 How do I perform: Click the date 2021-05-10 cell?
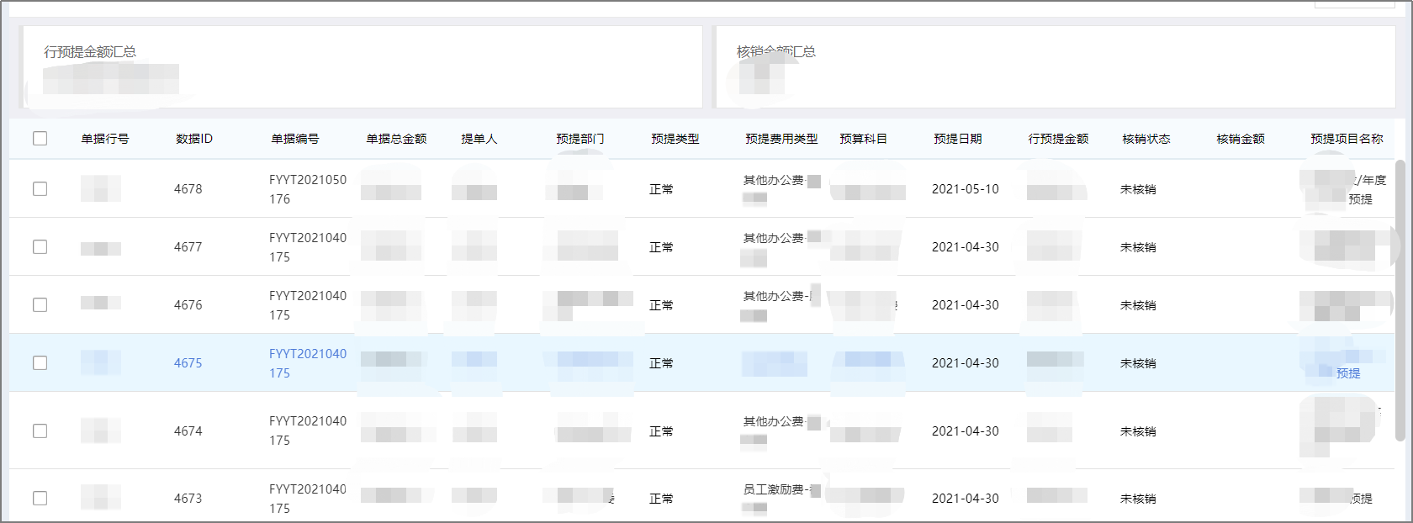[x=966, y=189]
